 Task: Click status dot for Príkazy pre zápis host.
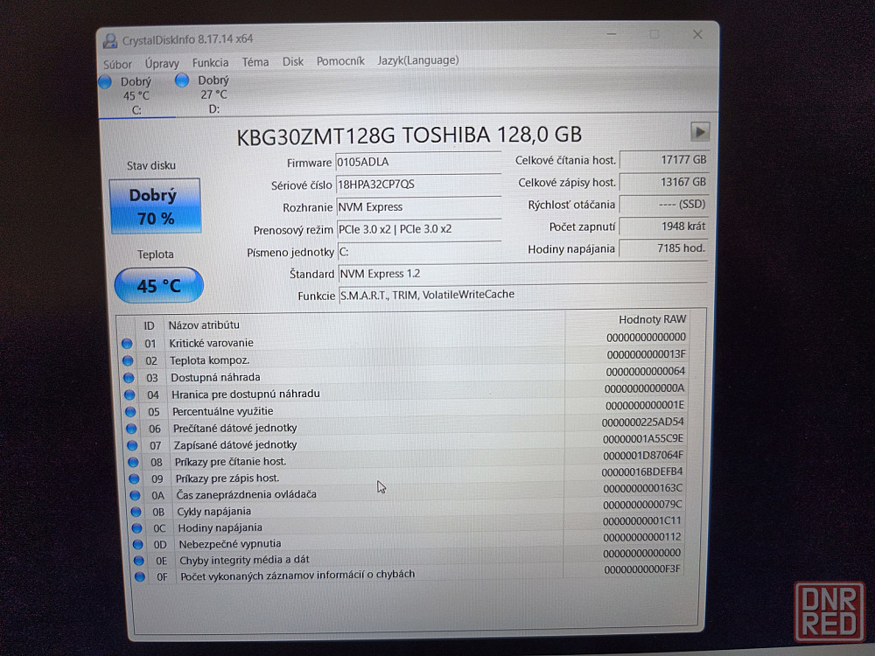134,478
